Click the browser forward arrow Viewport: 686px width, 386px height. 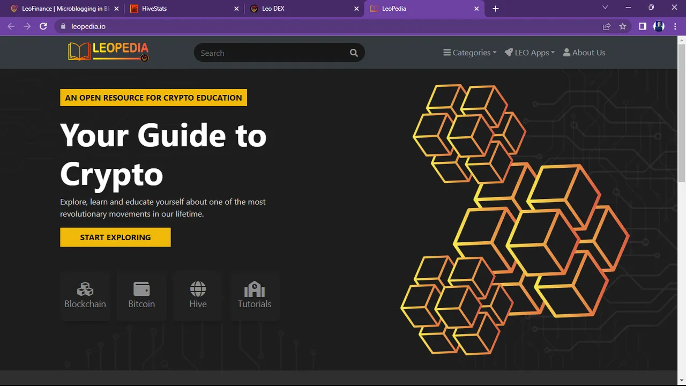[x=27, y=26]
